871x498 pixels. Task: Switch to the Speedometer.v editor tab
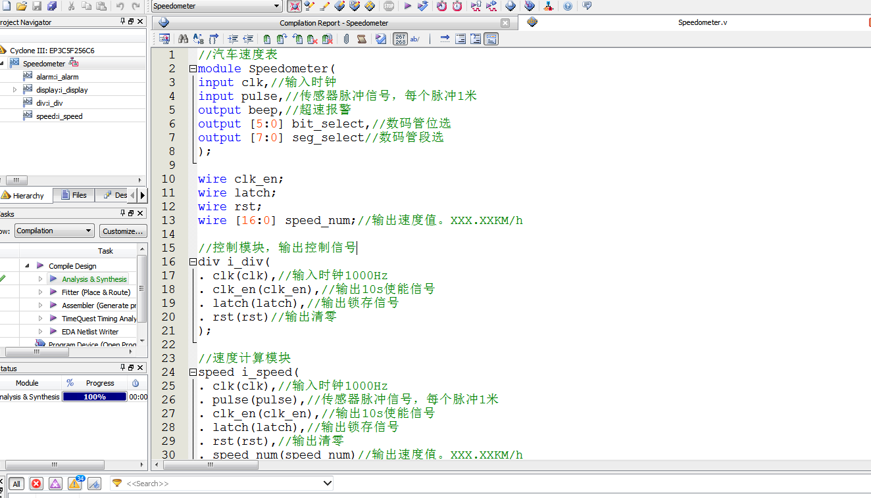(703, 22)
